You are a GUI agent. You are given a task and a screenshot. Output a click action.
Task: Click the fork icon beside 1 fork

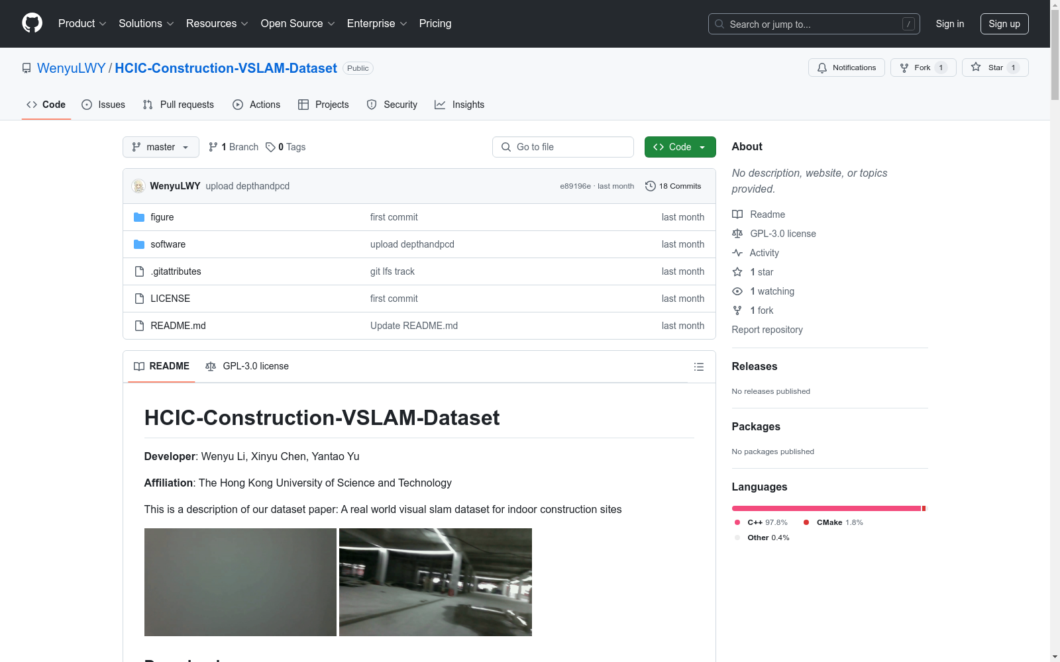click(737, 310)
